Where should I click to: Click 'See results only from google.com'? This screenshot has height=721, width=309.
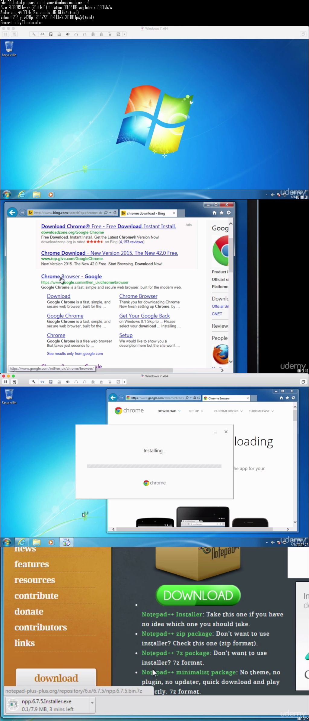(75, 353)
